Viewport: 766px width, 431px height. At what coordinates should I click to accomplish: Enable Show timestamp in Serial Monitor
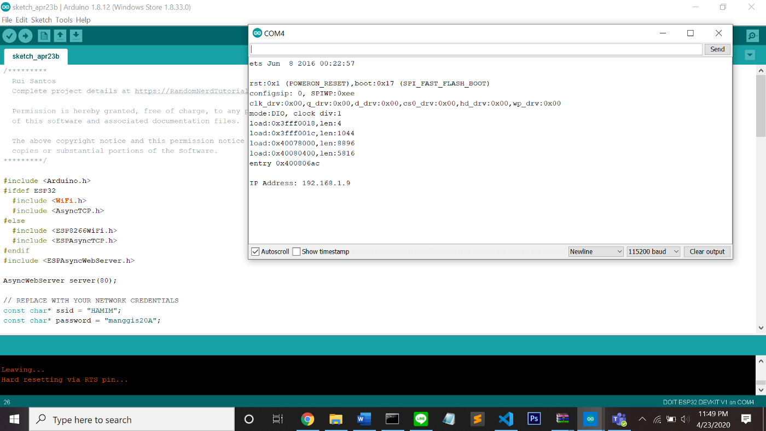pyautogui.click(x=296, y=251)
